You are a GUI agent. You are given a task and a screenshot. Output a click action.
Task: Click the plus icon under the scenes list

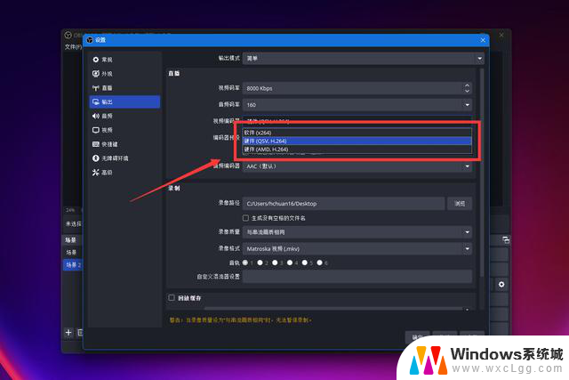68,333
